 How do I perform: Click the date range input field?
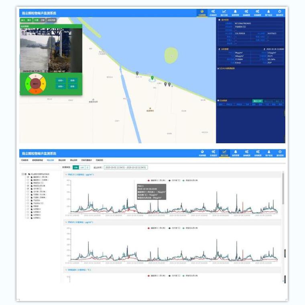click(x=126, y=167)
